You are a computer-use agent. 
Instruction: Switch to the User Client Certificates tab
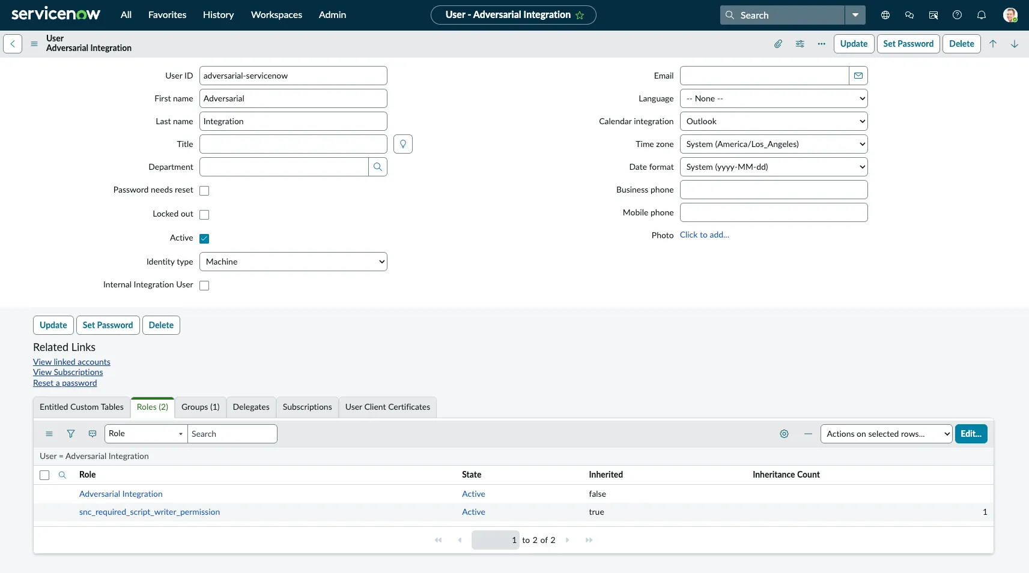388,407
